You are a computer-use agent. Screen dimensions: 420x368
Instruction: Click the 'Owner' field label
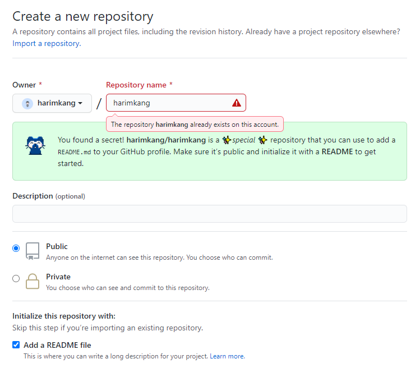tap(24, 85)
